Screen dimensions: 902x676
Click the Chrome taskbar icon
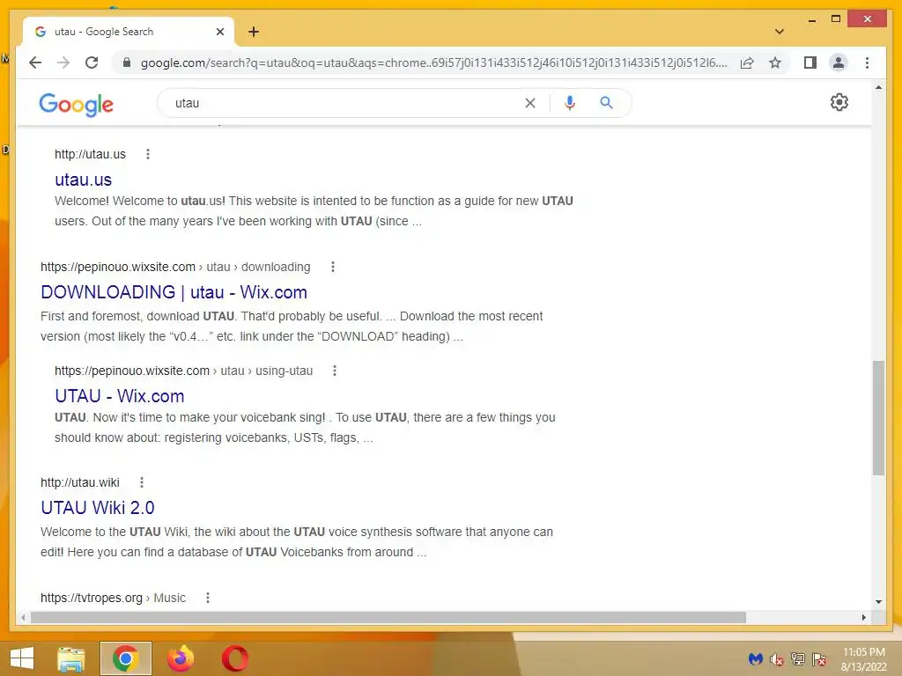point(126,658)
